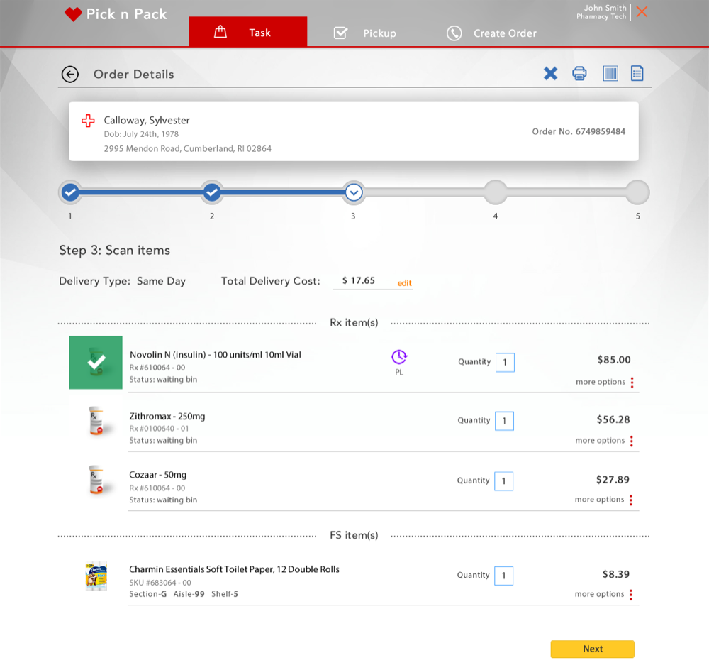Expand more options for Charmin toilet paper
Viewport: 709px width, 670px height.
click(631, 594)
